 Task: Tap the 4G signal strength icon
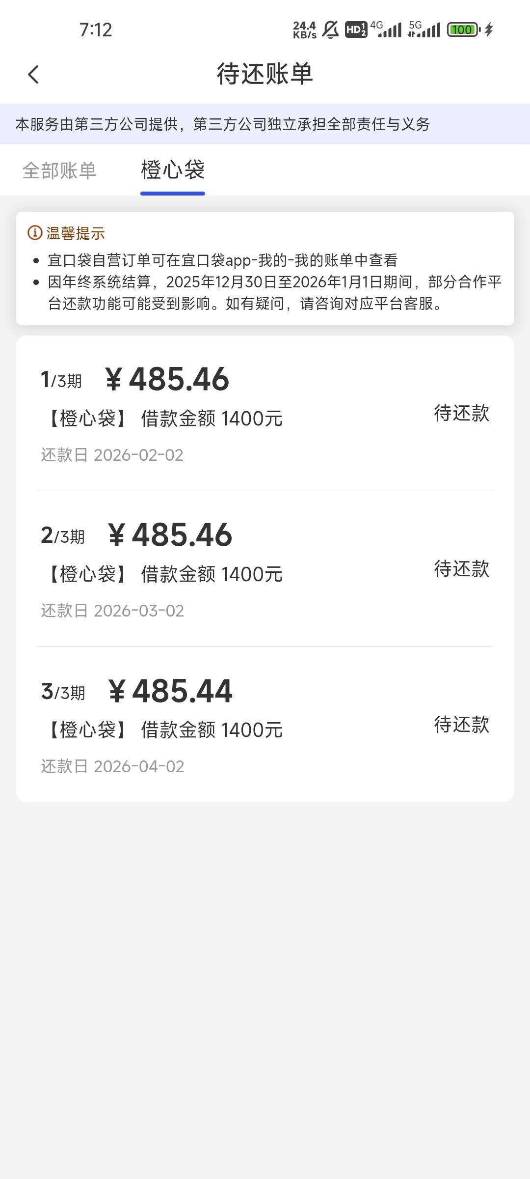click(x=387, y=30)
